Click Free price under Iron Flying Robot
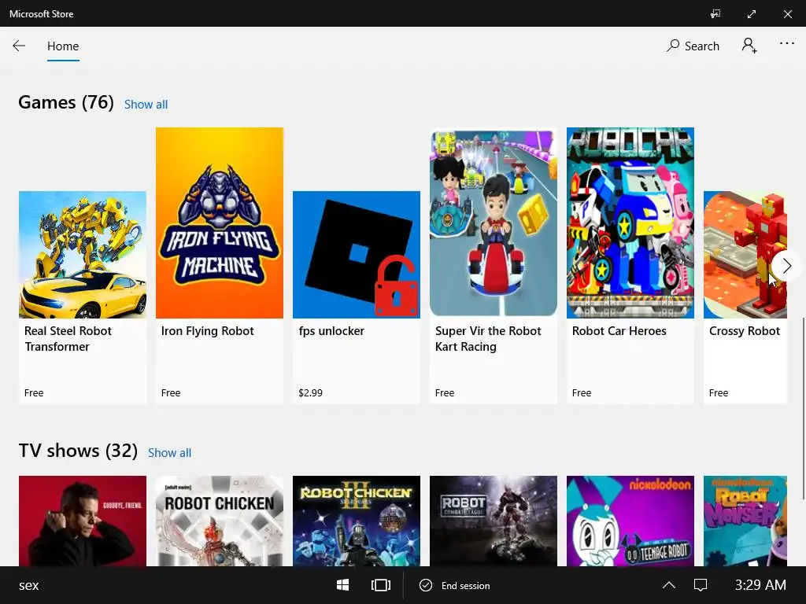Viewport: 806px width, 604px height. click(x=171, y=393)
